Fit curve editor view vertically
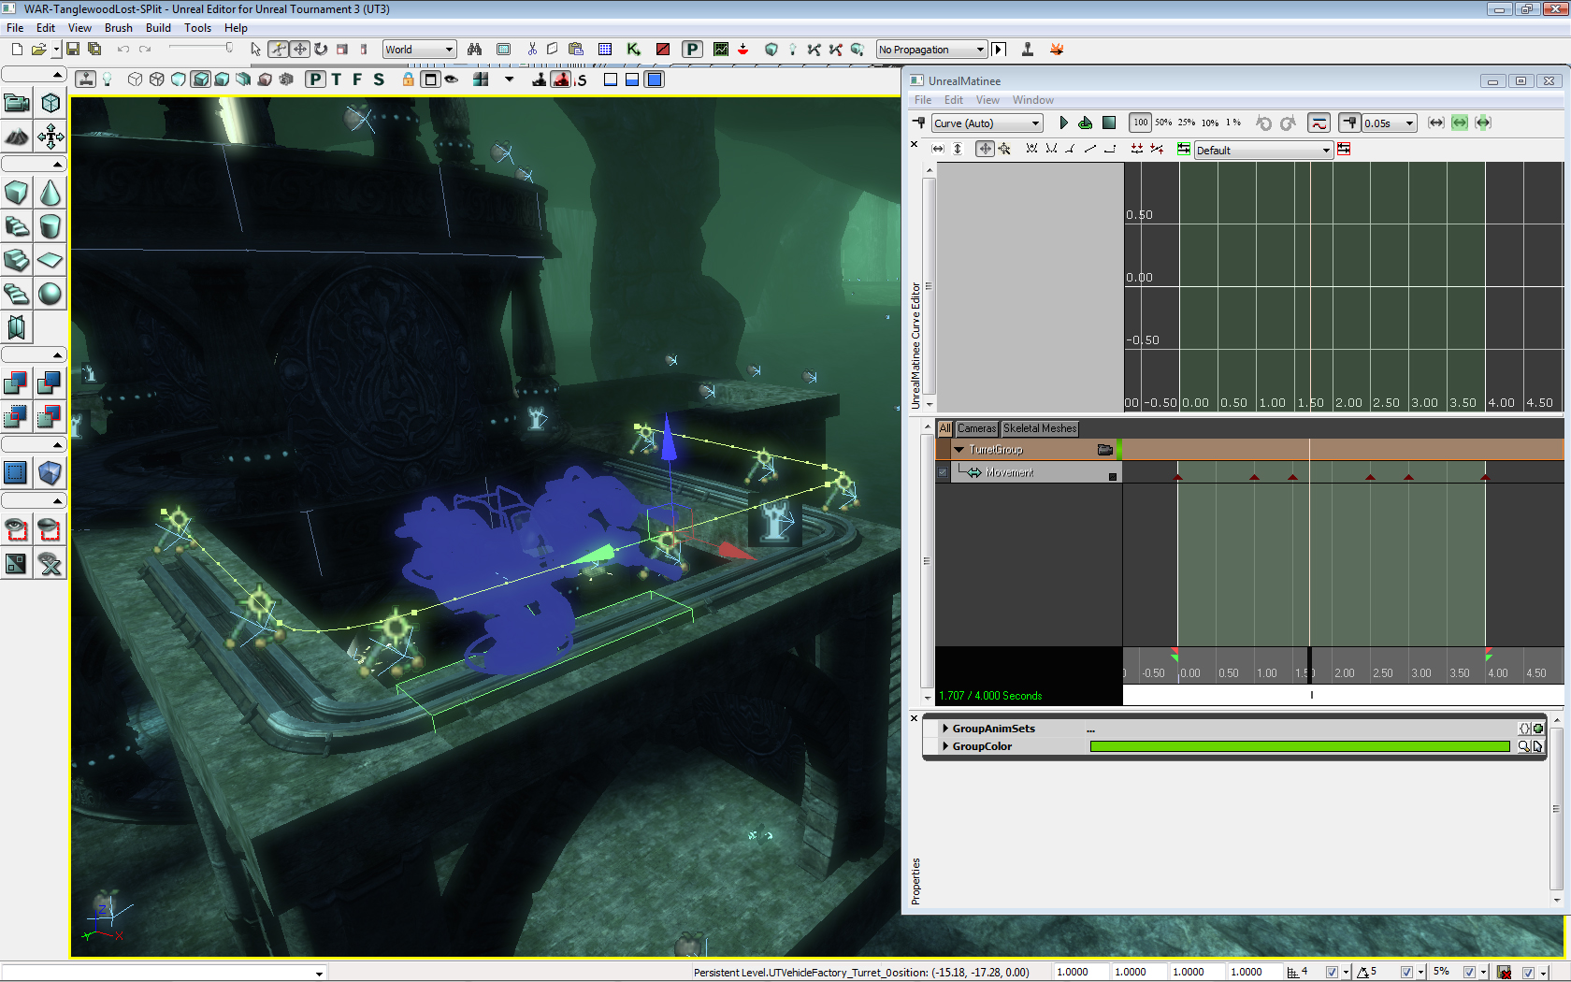This screenshot has height=982, width=1571. 958,149
